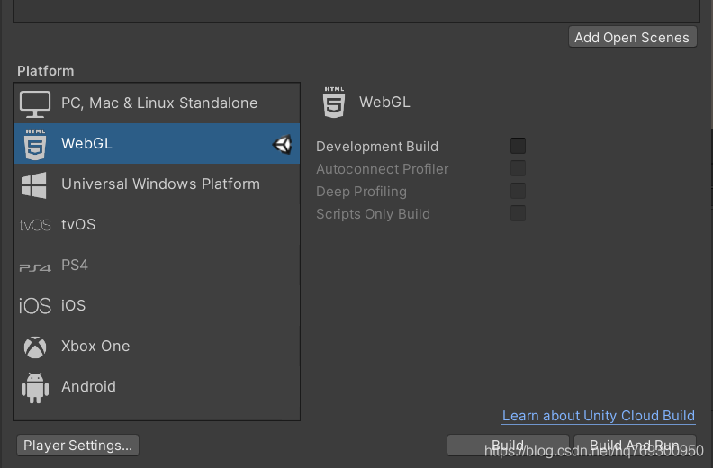Click the Build button
Screen dimensions: 713x468
(508, 445)
